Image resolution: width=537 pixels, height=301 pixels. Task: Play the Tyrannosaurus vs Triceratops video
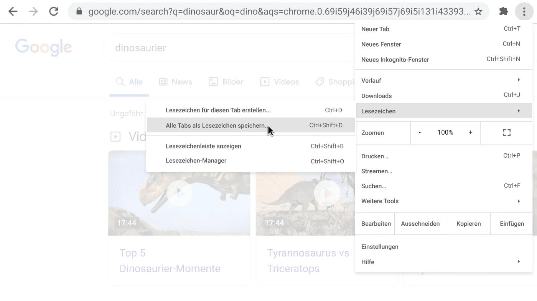[x=327, y=193]
